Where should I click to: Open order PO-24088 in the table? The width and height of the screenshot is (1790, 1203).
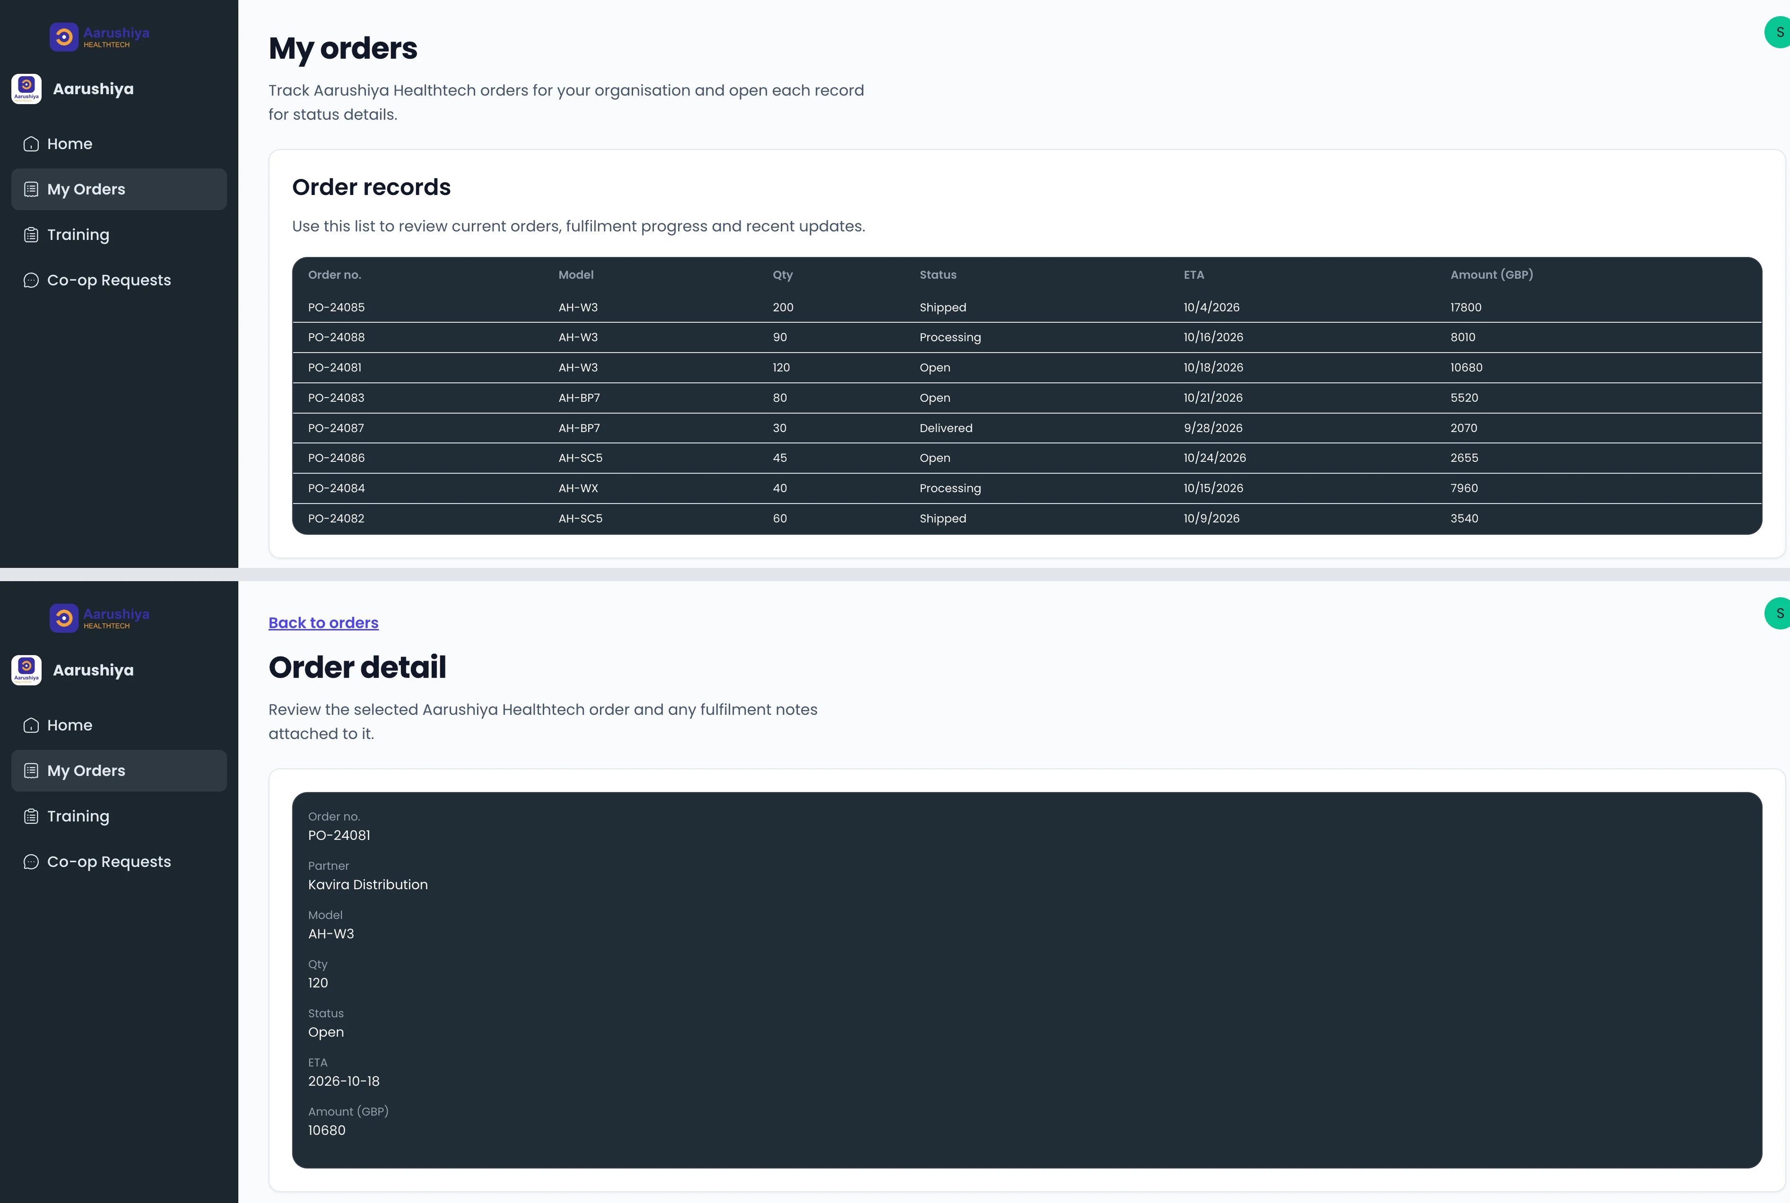pyautogui.click(x=1027, y=337)
